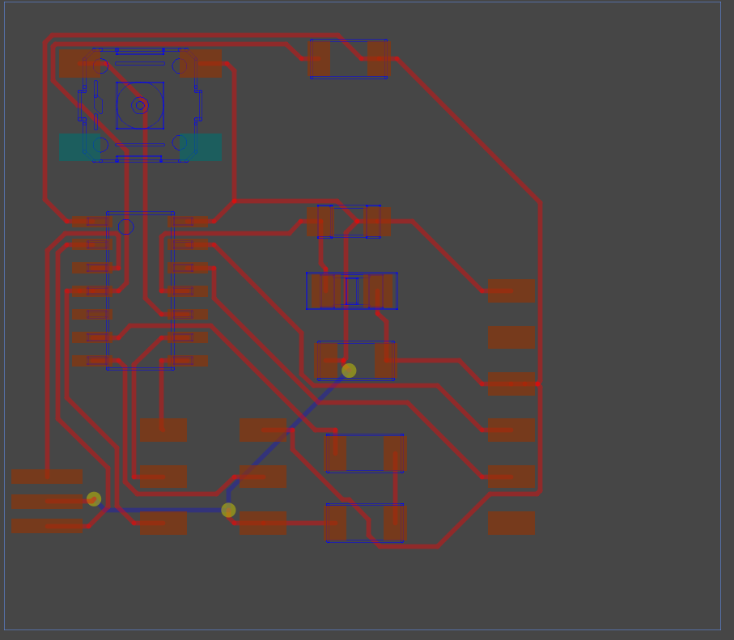
Task: Select the topmost of three left-edge connector pads
Action: 47,477
